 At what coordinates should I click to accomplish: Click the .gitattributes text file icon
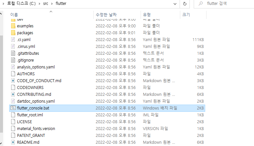13,53
